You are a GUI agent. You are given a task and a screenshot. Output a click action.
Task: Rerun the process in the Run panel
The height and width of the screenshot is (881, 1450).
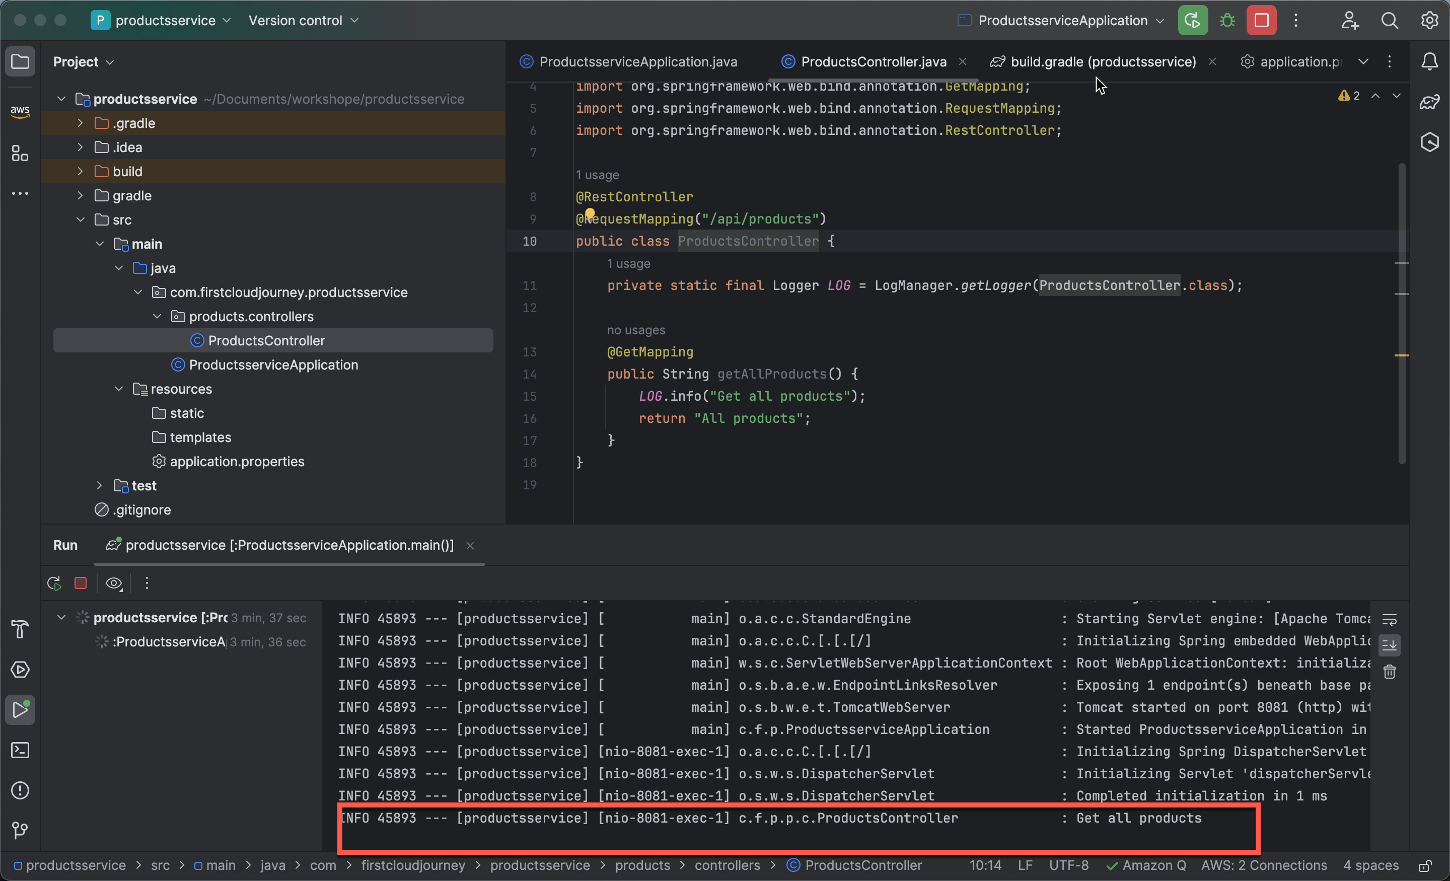(54, 583)
